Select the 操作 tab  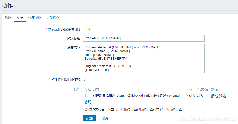20,18
